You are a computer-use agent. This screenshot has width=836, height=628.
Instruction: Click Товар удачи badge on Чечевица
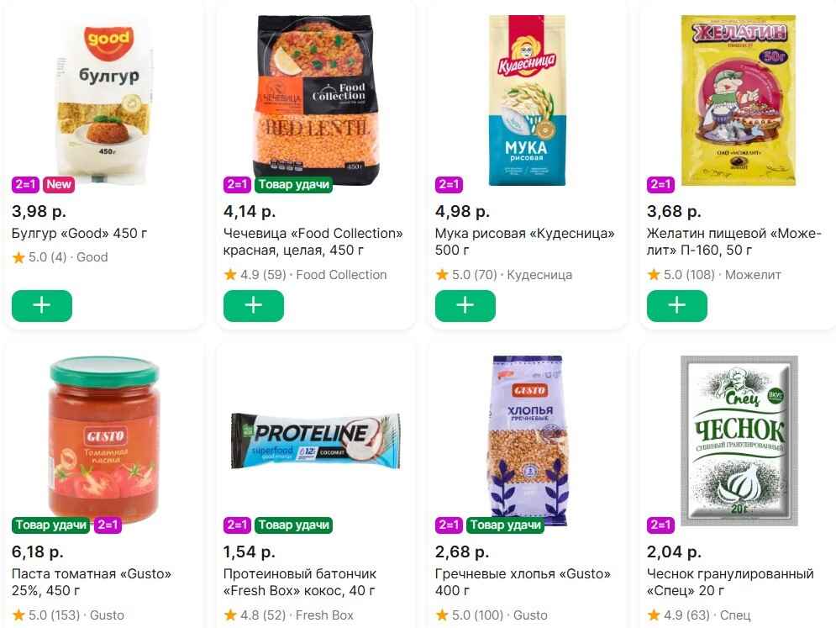point(293,185)
